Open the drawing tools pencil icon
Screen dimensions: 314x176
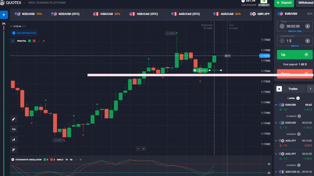coord(13,119)
